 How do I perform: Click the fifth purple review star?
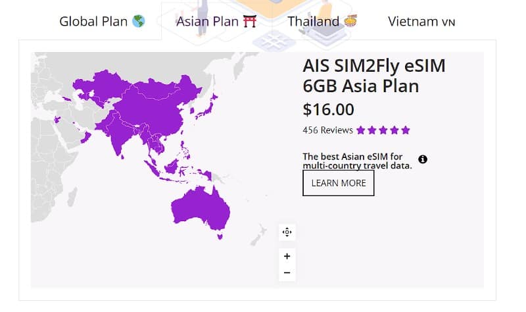tap(406, 130)
